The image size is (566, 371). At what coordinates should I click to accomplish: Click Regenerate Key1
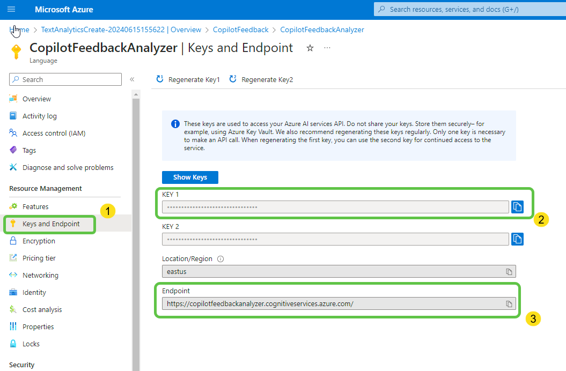pos(188,79)
